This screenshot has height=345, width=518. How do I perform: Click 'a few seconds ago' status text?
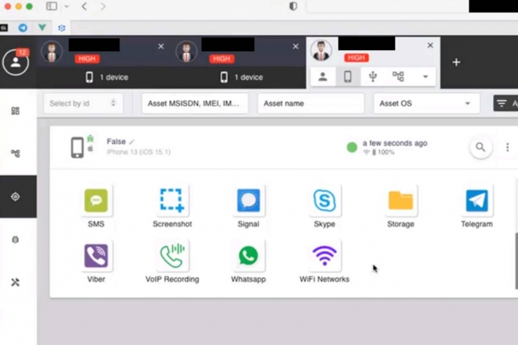pos(395,143)
